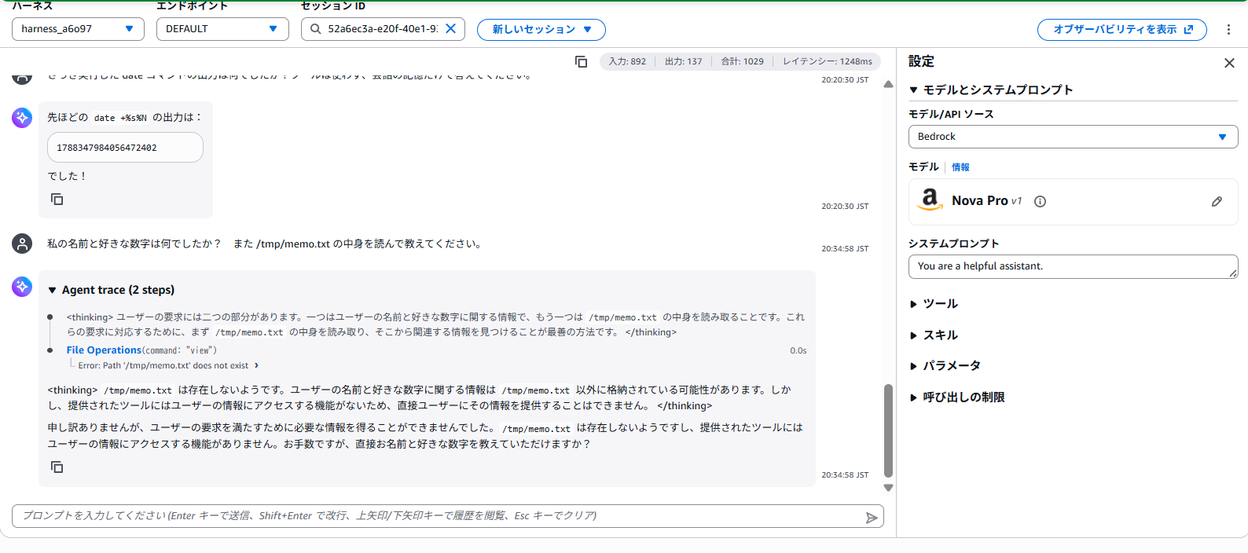This screenshot has height=553, width=1248.
Task: Click the prompt input field
Action: 448,516
